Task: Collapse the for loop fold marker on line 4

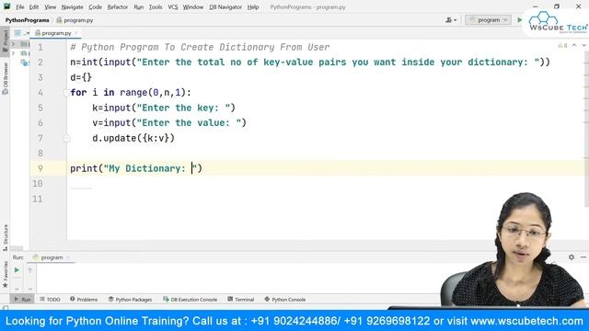Action: tap(66, 93)
